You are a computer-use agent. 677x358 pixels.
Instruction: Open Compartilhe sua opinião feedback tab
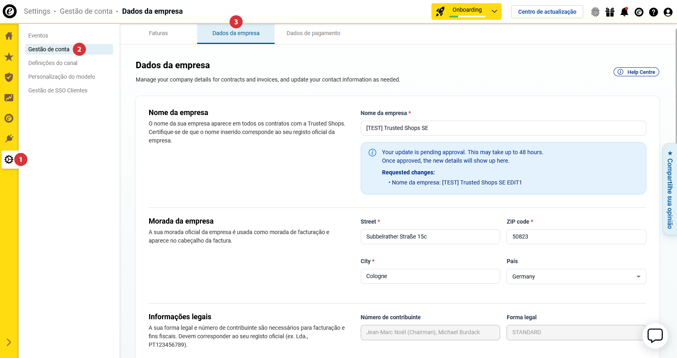click(x=669, y=190)
